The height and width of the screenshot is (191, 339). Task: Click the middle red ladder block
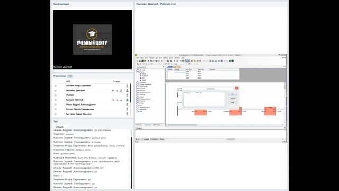(235, 112)
